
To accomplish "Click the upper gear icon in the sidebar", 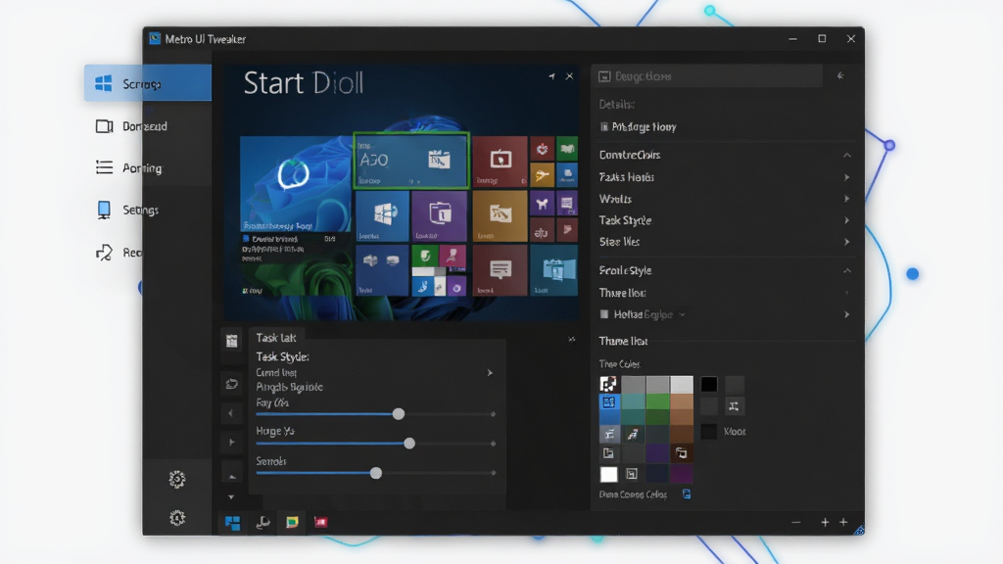I will pos(177,479).
